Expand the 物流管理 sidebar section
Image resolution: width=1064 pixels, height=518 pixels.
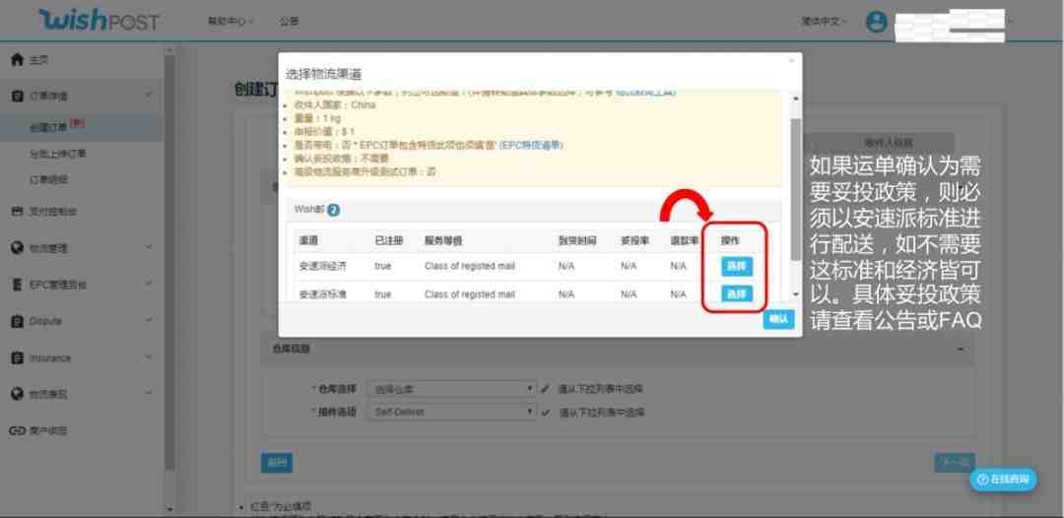149,248
